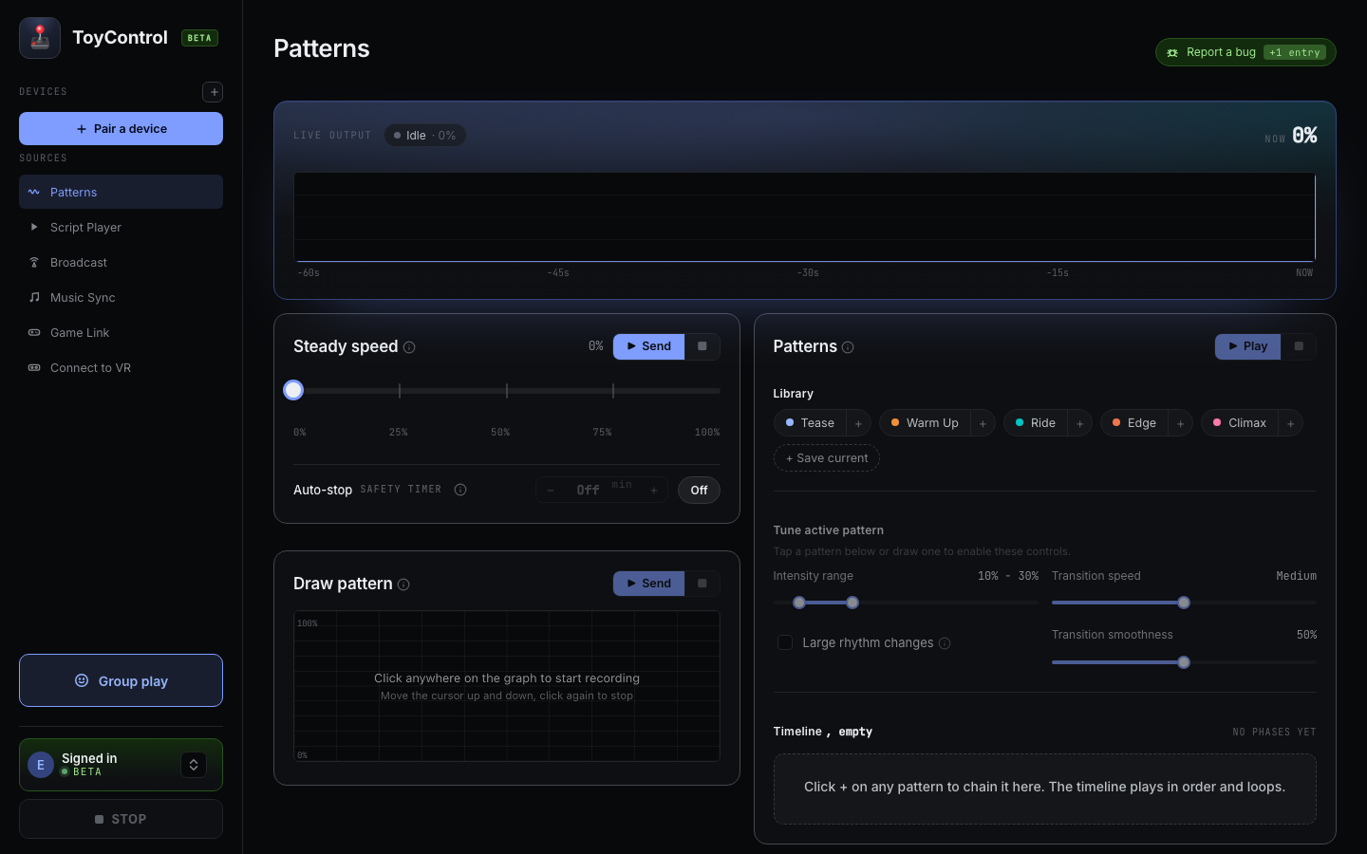Image resolution: width=1367 pixels, height=854 pixels.
Task: Stop steady speed with the square button
Action: 702,346
